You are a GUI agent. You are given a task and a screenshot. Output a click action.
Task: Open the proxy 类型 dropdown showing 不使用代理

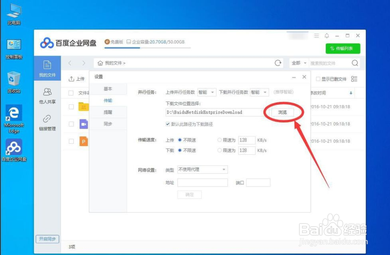[202, 170]
